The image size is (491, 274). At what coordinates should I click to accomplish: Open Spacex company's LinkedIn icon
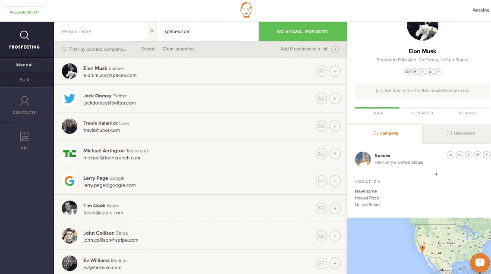450,155
